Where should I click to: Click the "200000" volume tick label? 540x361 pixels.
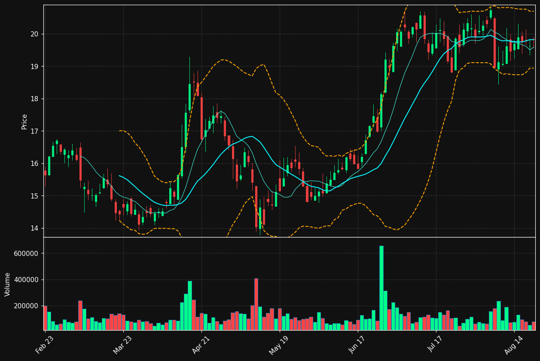coord(26,306)
